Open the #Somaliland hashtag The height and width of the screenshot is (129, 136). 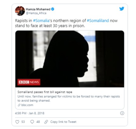coord(98,21)
